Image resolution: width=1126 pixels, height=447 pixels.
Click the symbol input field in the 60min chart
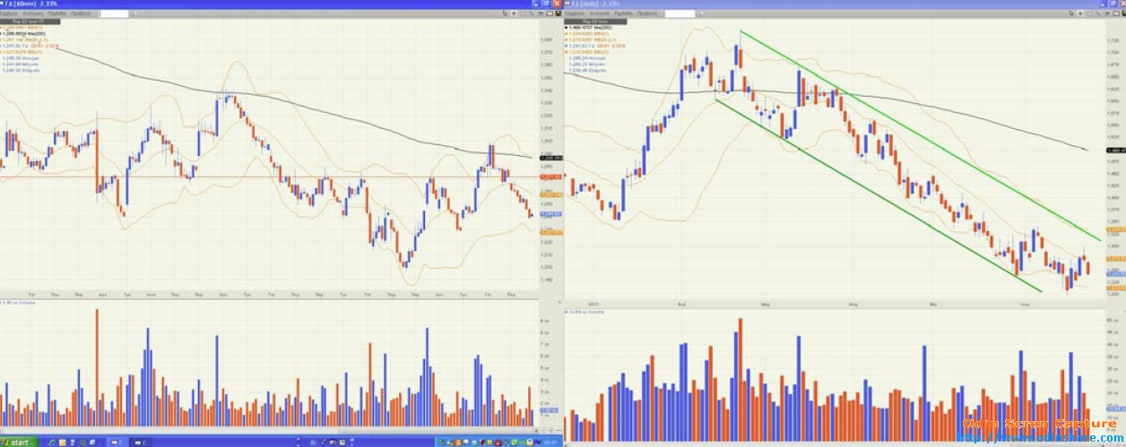tap(112, 14)
